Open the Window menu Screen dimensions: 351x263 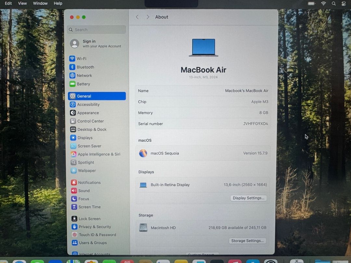[40, 3]
